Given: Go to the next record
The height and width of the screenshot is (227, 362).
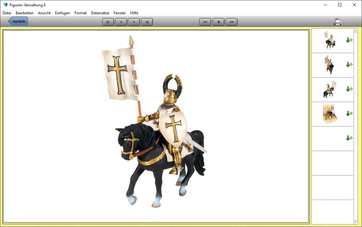Looking at the screenshot, I should point(134,22).
